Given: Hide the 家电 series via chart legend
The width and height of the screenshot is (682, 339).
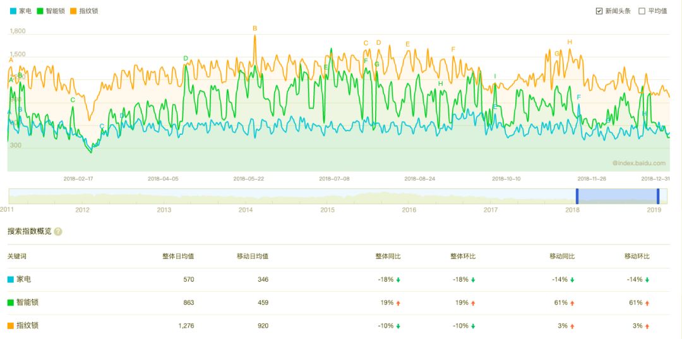Looking at the screenshot, I should pyautogui.click(x=22, y=11).
